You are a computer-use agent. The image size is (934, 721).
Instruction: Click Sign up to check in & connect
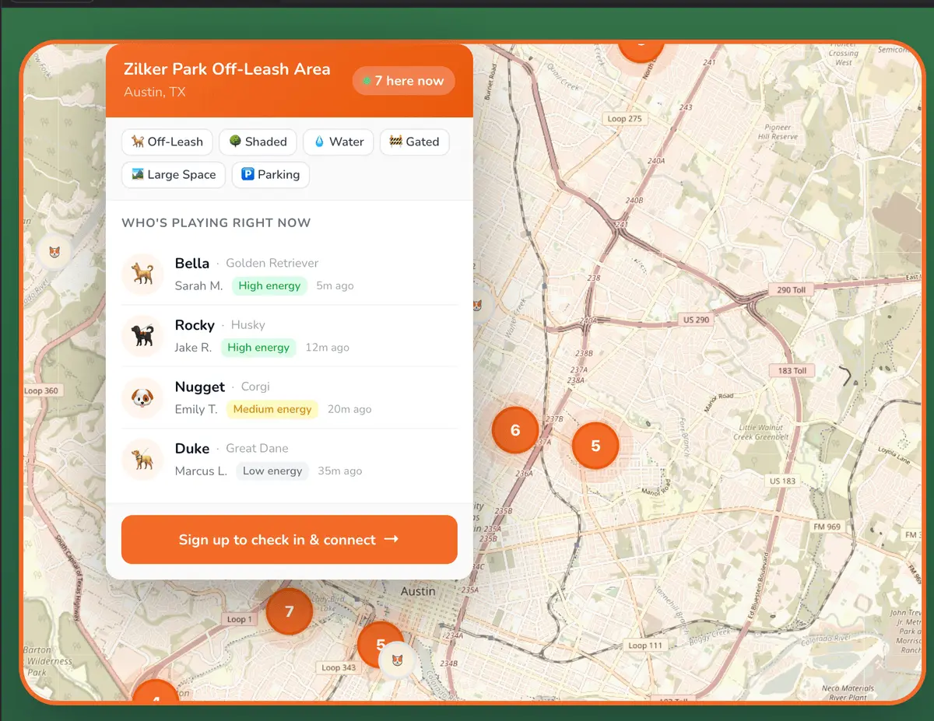pyautogui.click(x=290, y=539)
